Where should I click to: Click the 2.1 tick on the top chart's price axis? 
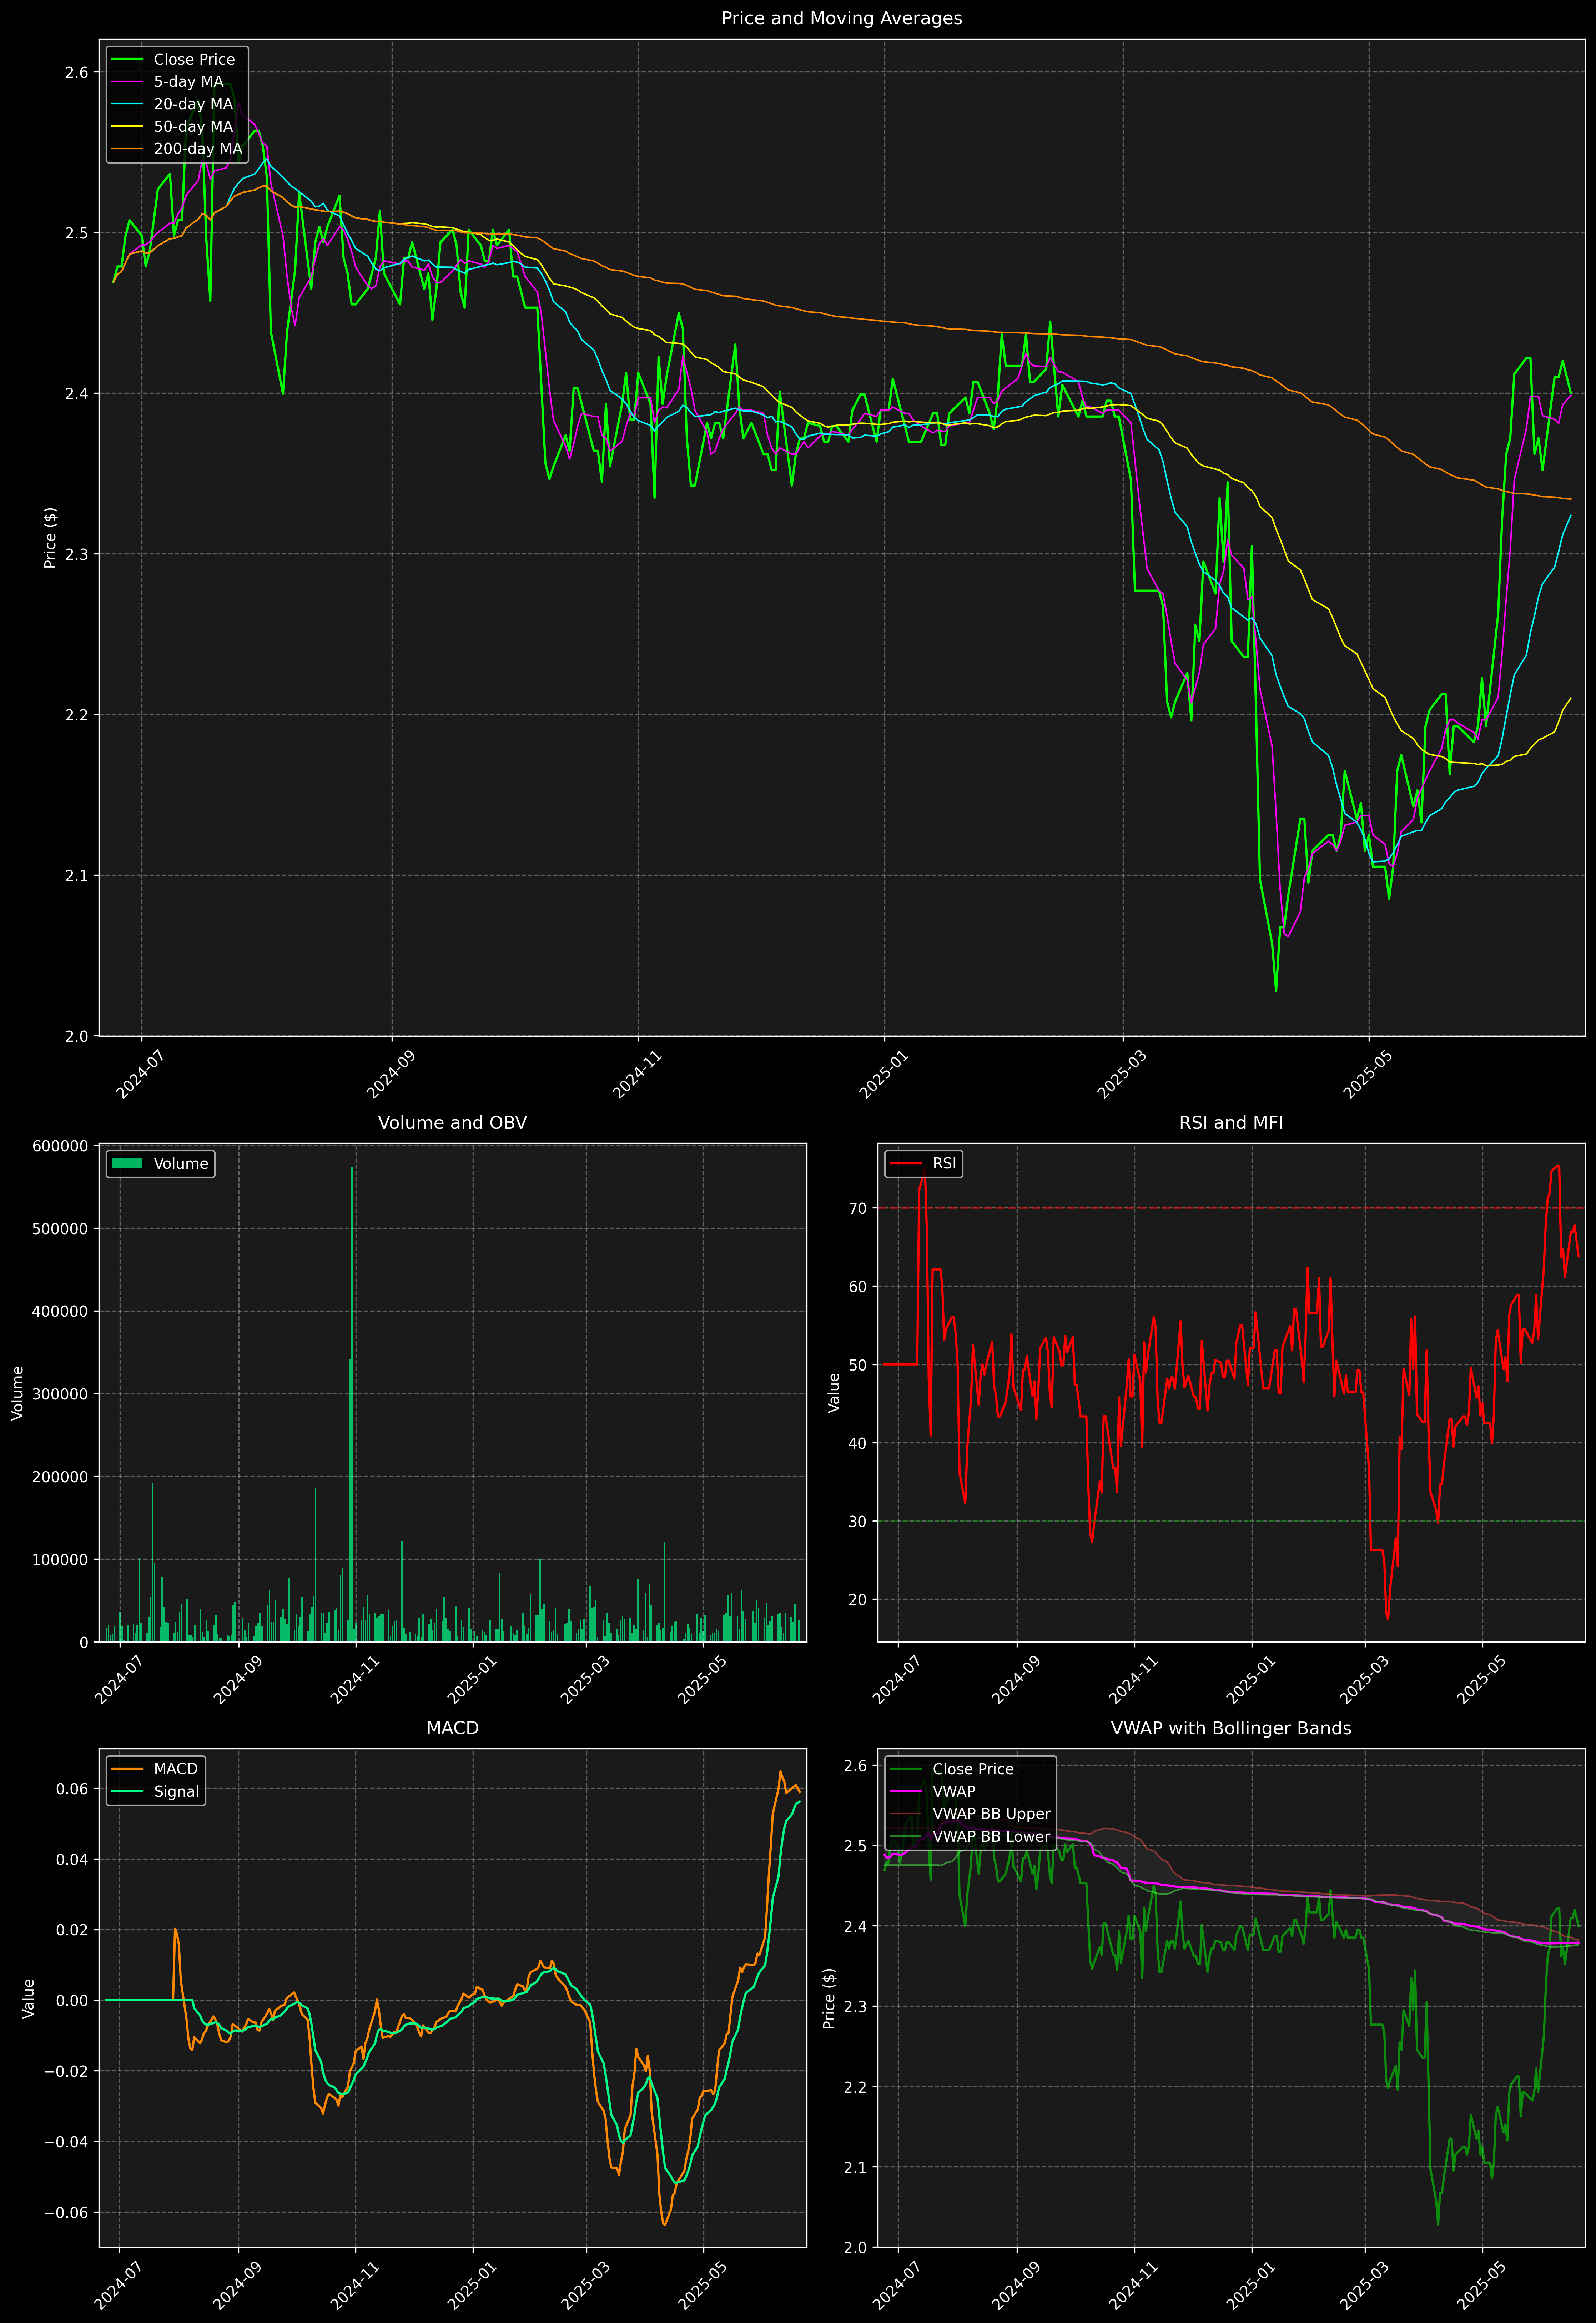point(77,875)
